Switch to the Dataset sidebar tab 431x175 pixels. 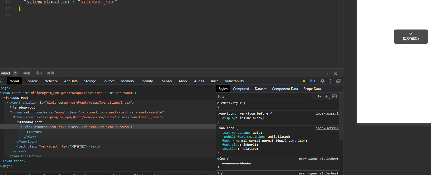[261, 89]
